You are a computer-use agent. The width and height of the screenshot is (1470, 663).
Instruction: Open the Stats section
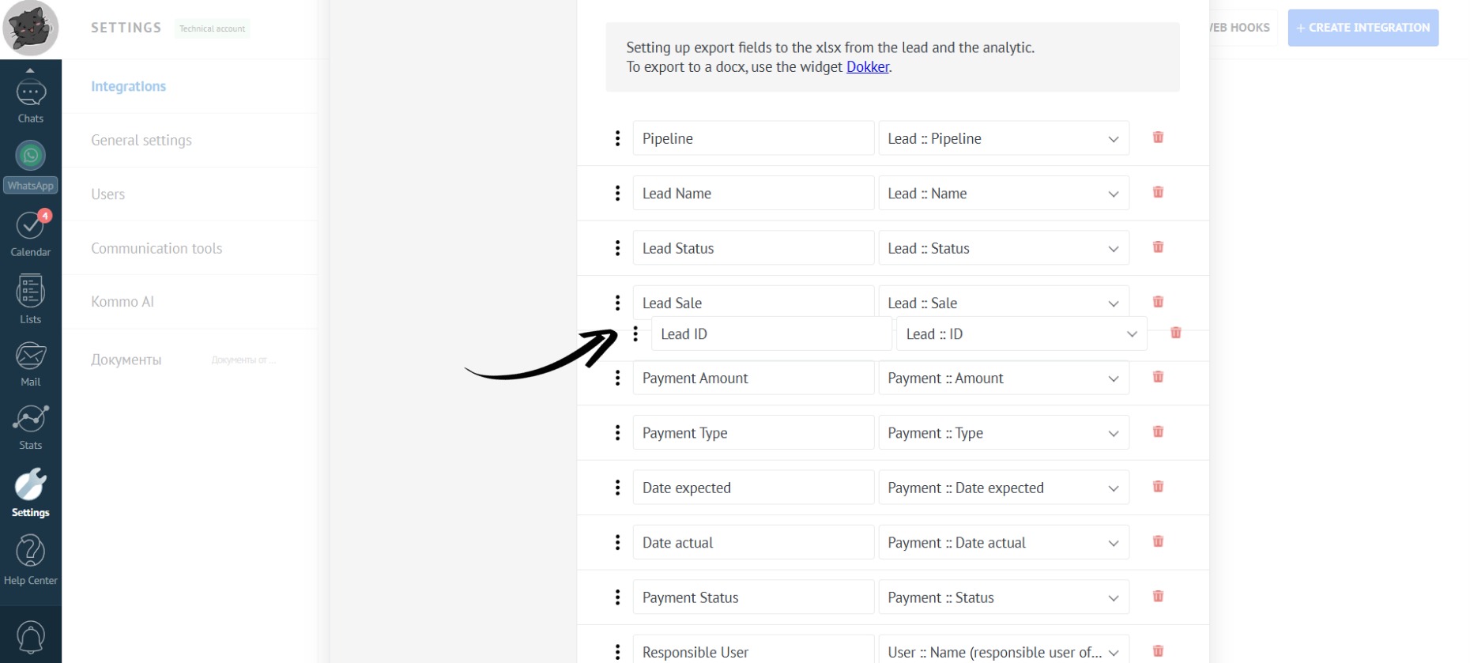click(x=30, y=428)
